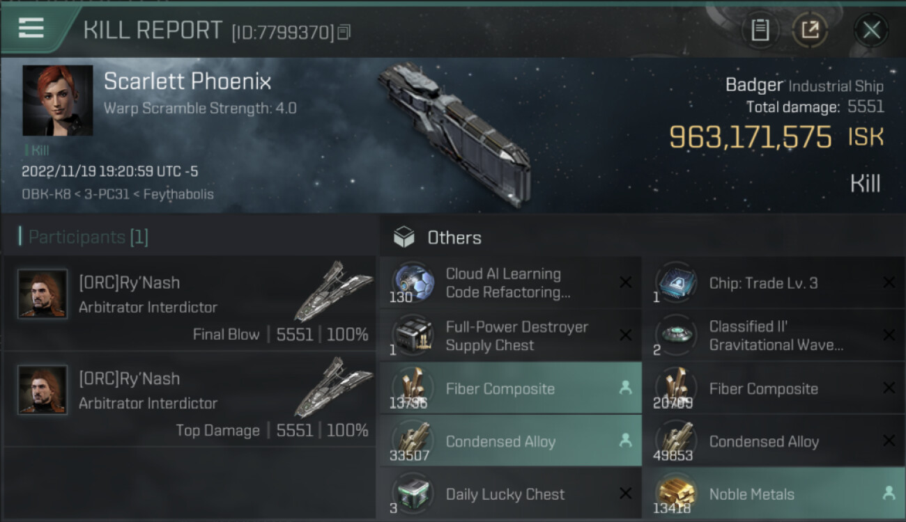Click Classified II' Gravitational Wave icon
Screen dimensions: 906x522
[676, 335]
